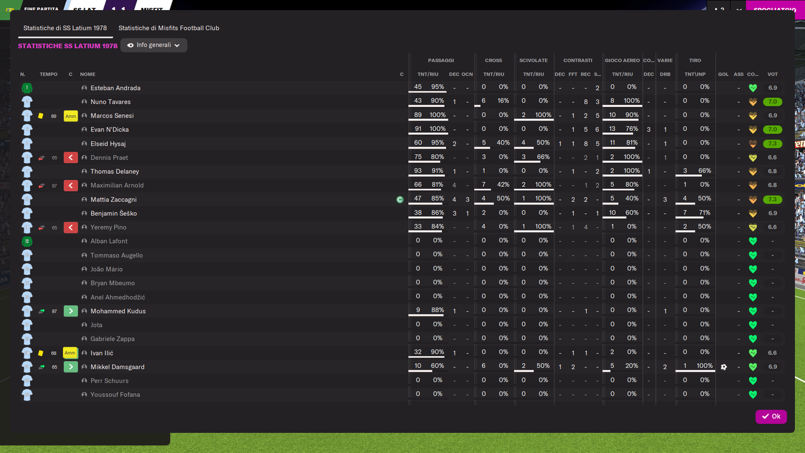Viewport: 805px width, 453px height.
Task: Confirm with the Ok button
Action: [771, 417]
